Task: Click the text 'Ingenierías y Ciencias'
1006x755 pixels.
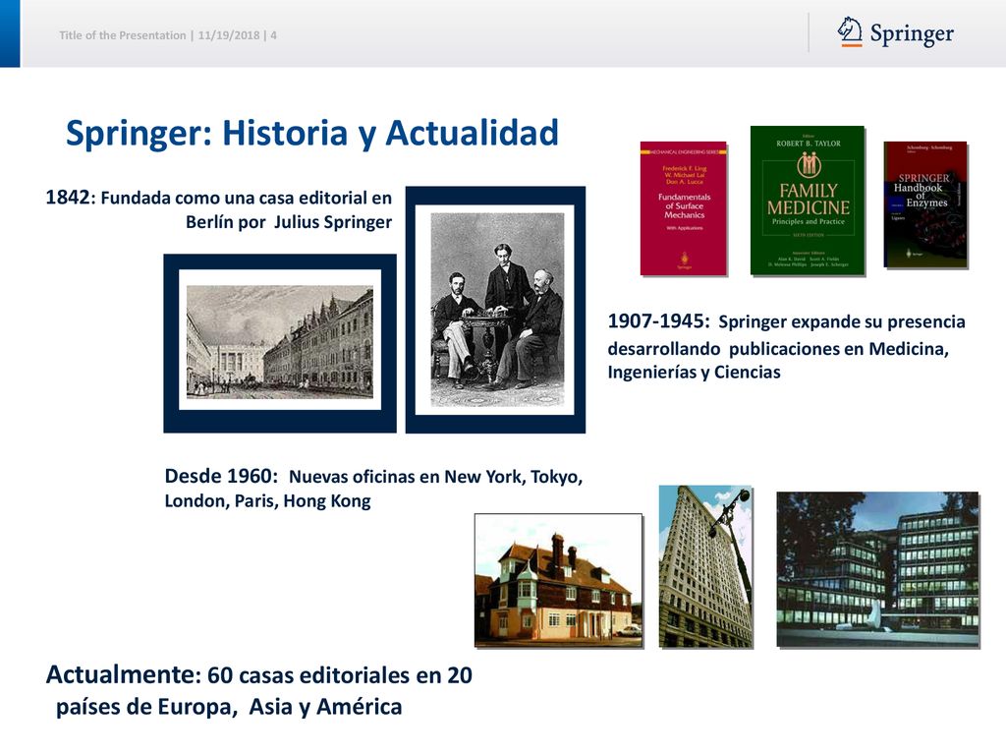Action: coord(695,373)
